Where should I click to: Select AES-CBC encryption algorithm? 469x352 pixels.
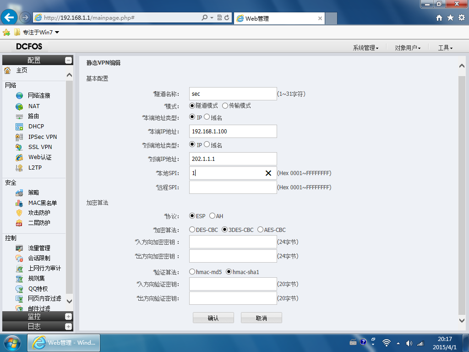click(x=260, y=230)
